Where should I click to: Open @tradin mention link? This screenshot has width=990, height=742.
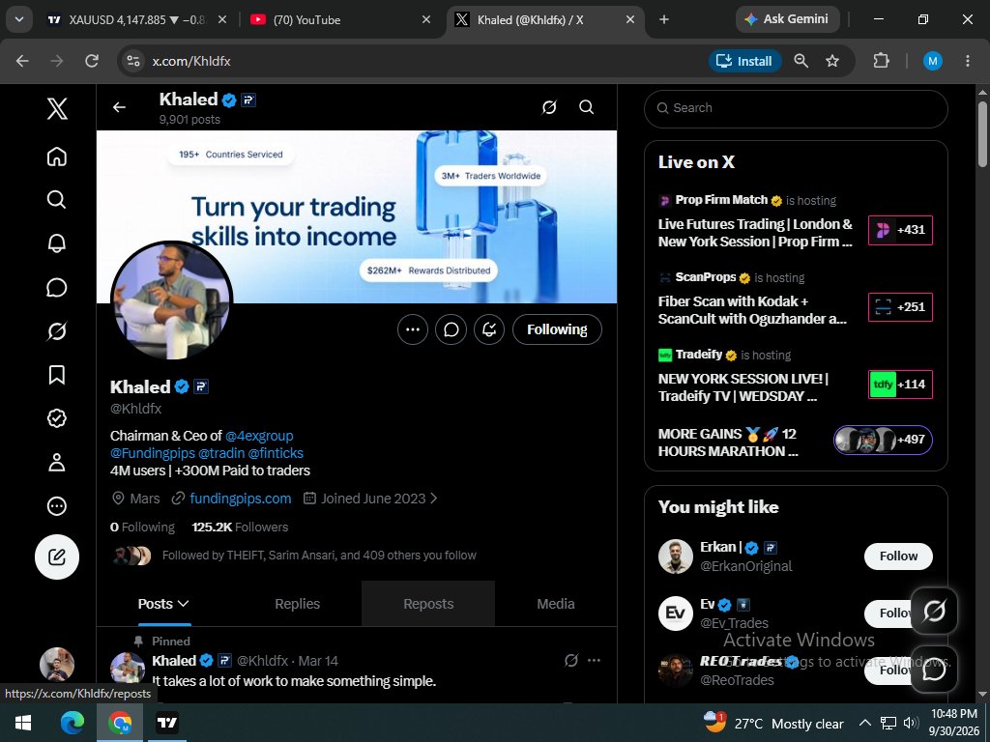[x=221, y=453]
